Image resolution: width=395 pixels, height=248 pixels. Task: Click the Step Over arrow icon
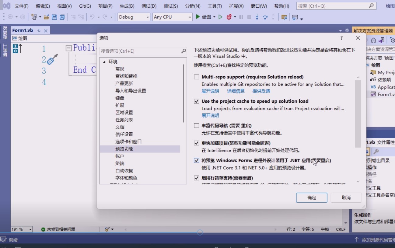(x=265, y=17)
